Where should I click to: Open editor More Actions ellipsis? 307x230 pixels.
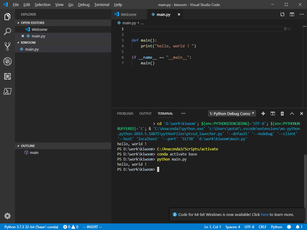(302, 14)
